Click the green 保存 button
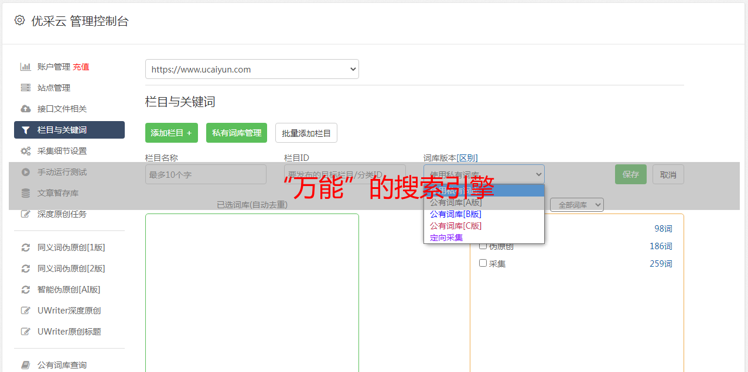The height and width of the screenshot is (372, 748). pos(631,174)
